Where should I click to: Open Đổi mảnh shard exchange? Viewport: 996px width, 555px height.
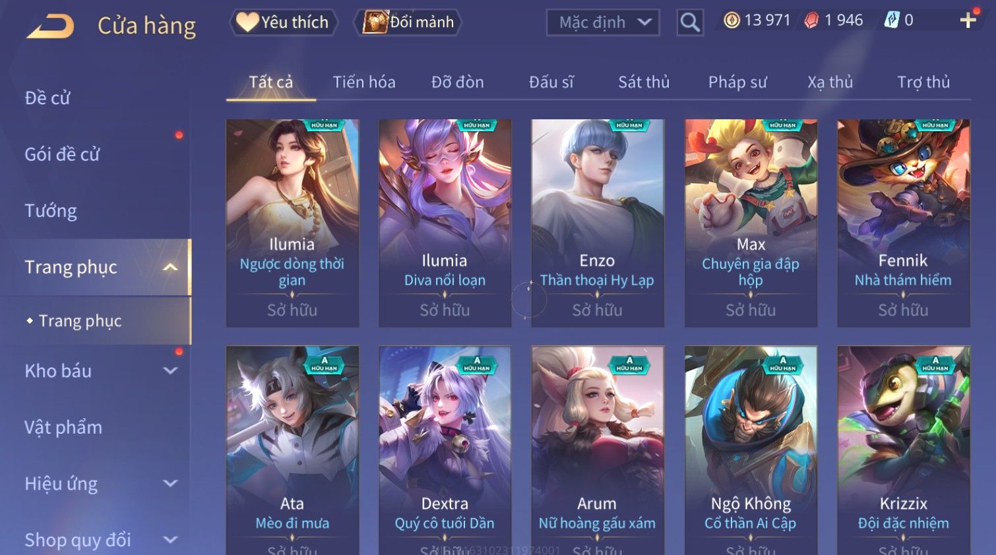pos(408,22)
